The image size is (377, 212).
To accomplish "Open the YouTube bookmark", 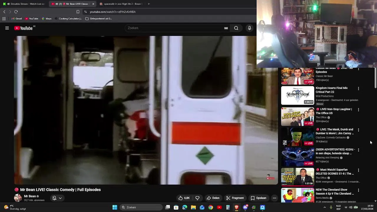I will point(32,19).
